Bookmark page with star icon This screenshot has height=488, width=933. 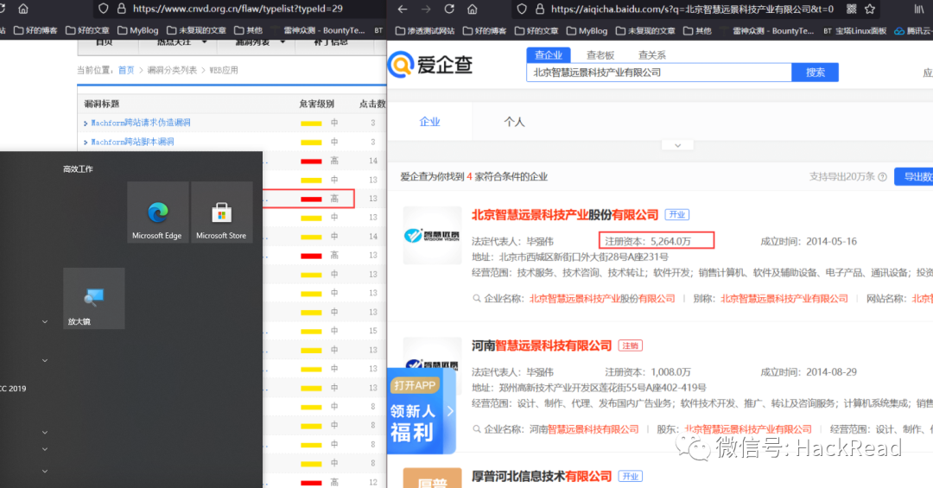(x=870, y=9)
